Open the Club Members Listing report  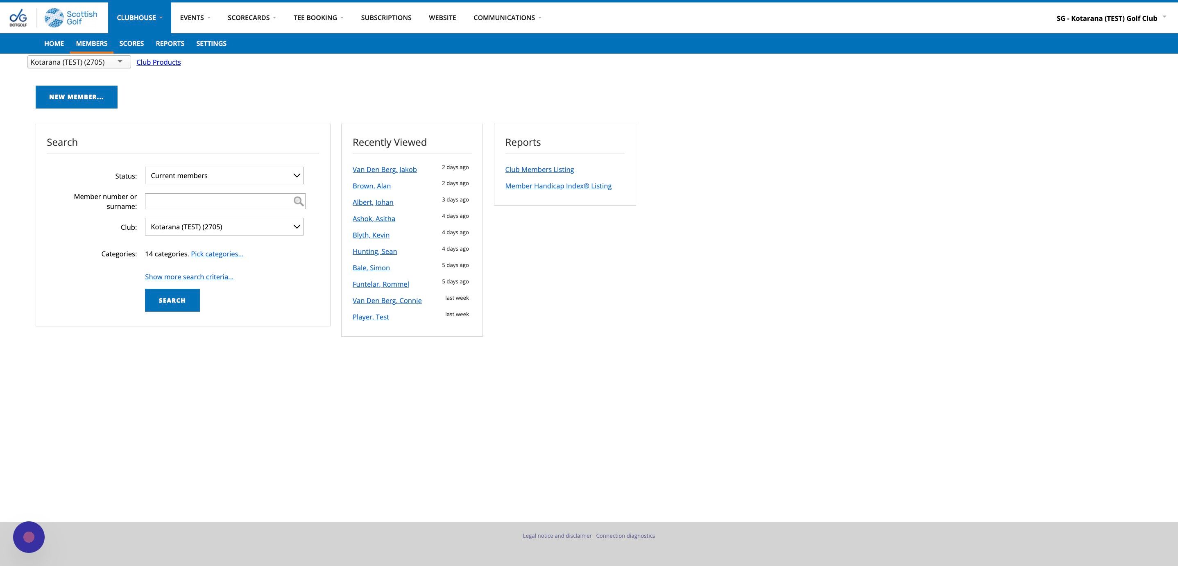pos(539,170)
